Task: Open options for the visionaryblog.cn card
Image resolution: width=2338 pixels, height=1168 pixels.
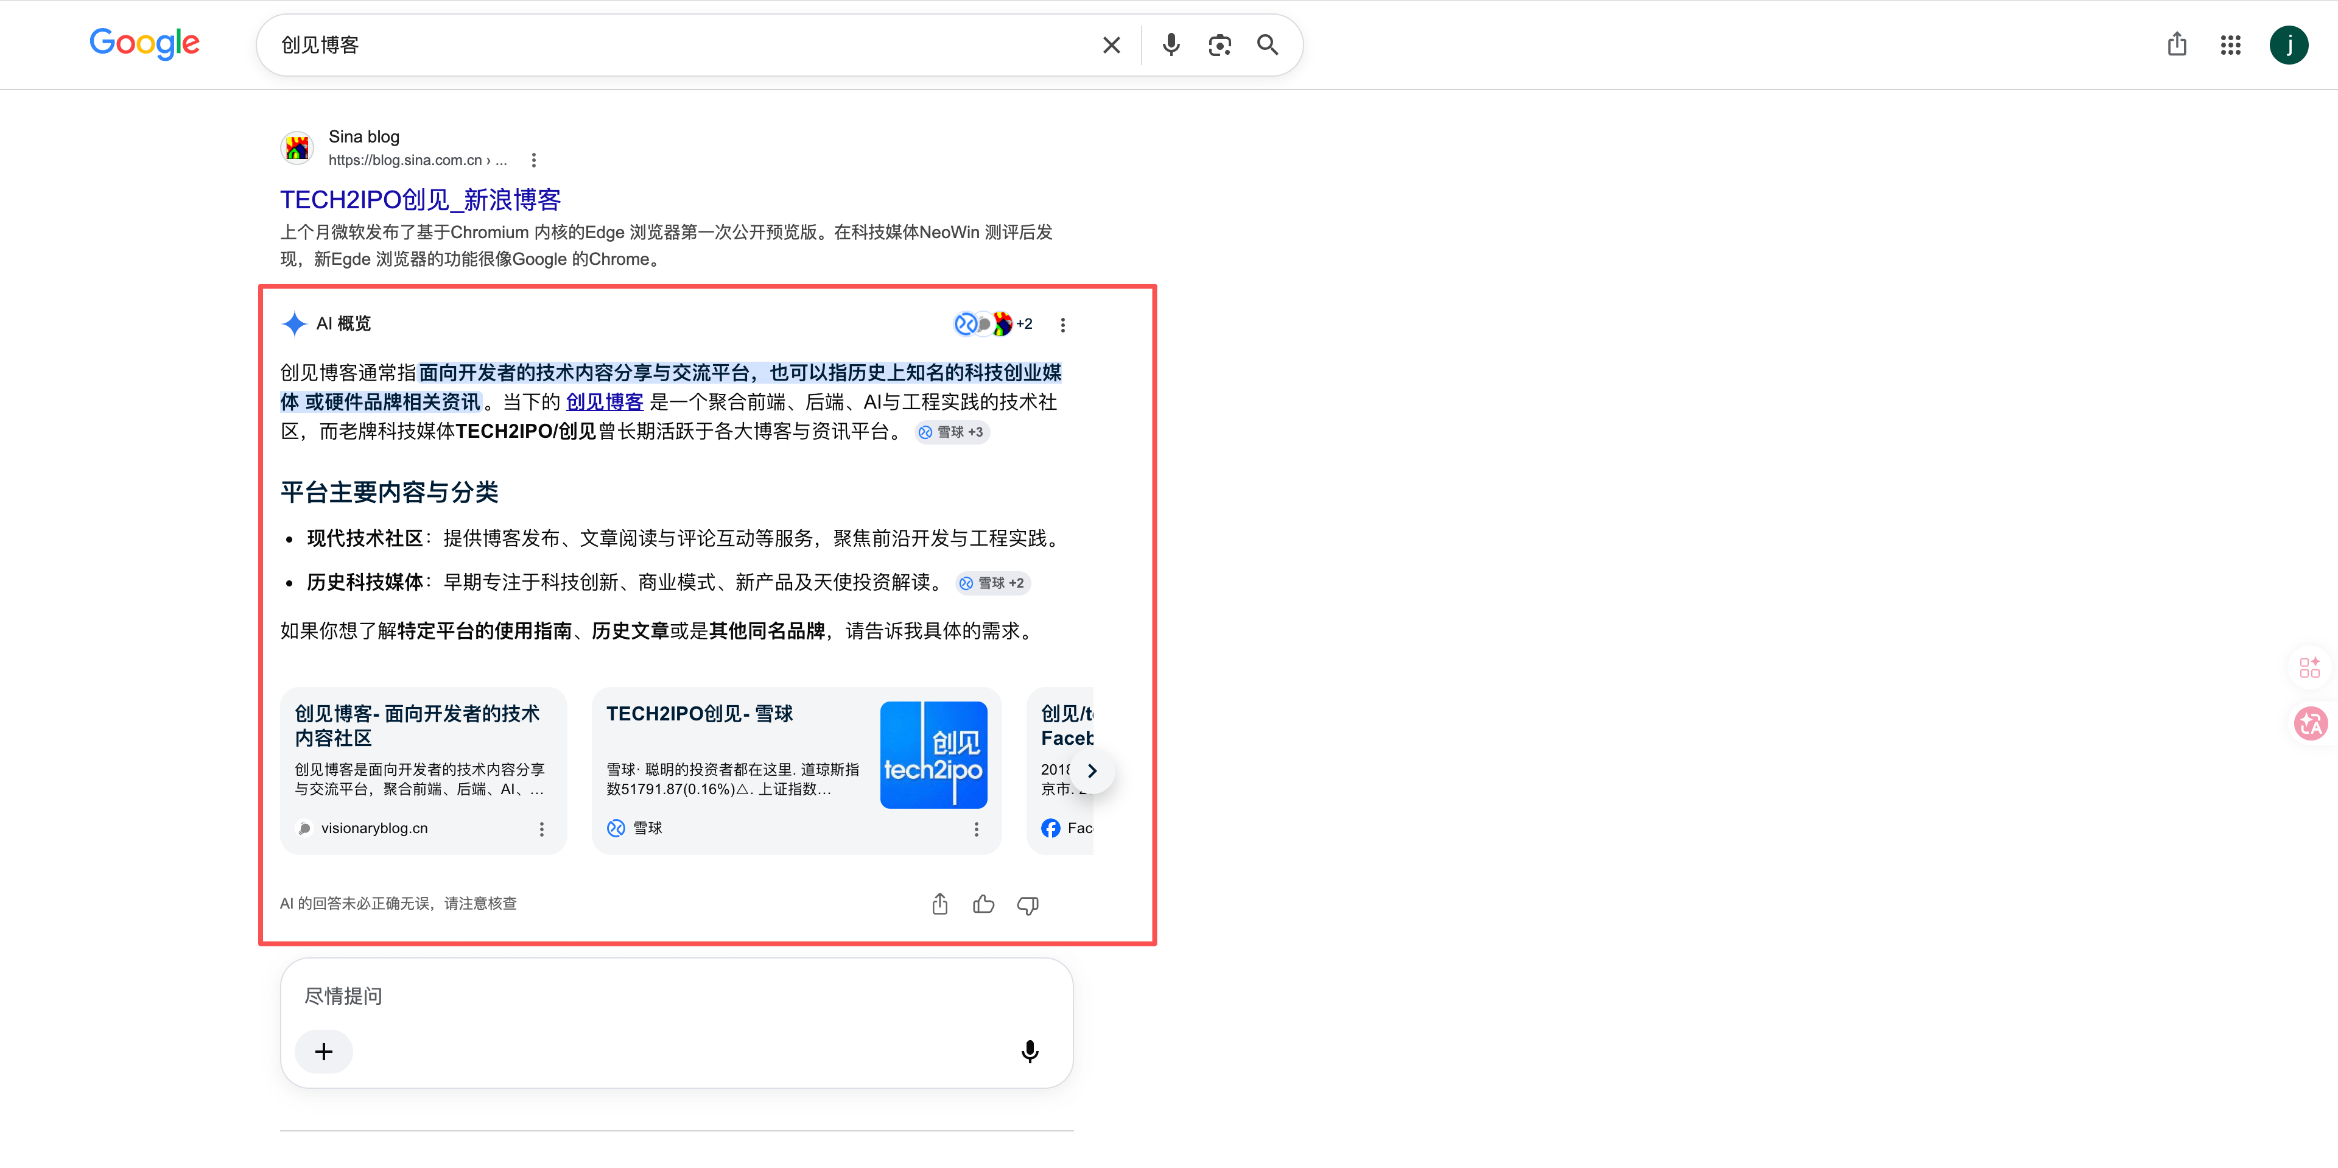Action: coord(542,829)
